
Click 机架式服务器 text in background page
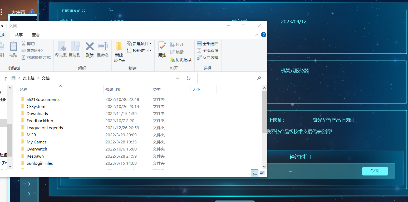click(295, 71)
